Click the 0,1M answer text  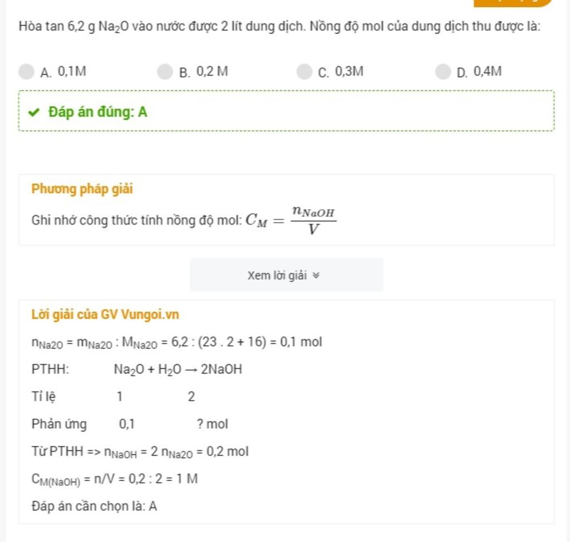pos(72,72)
